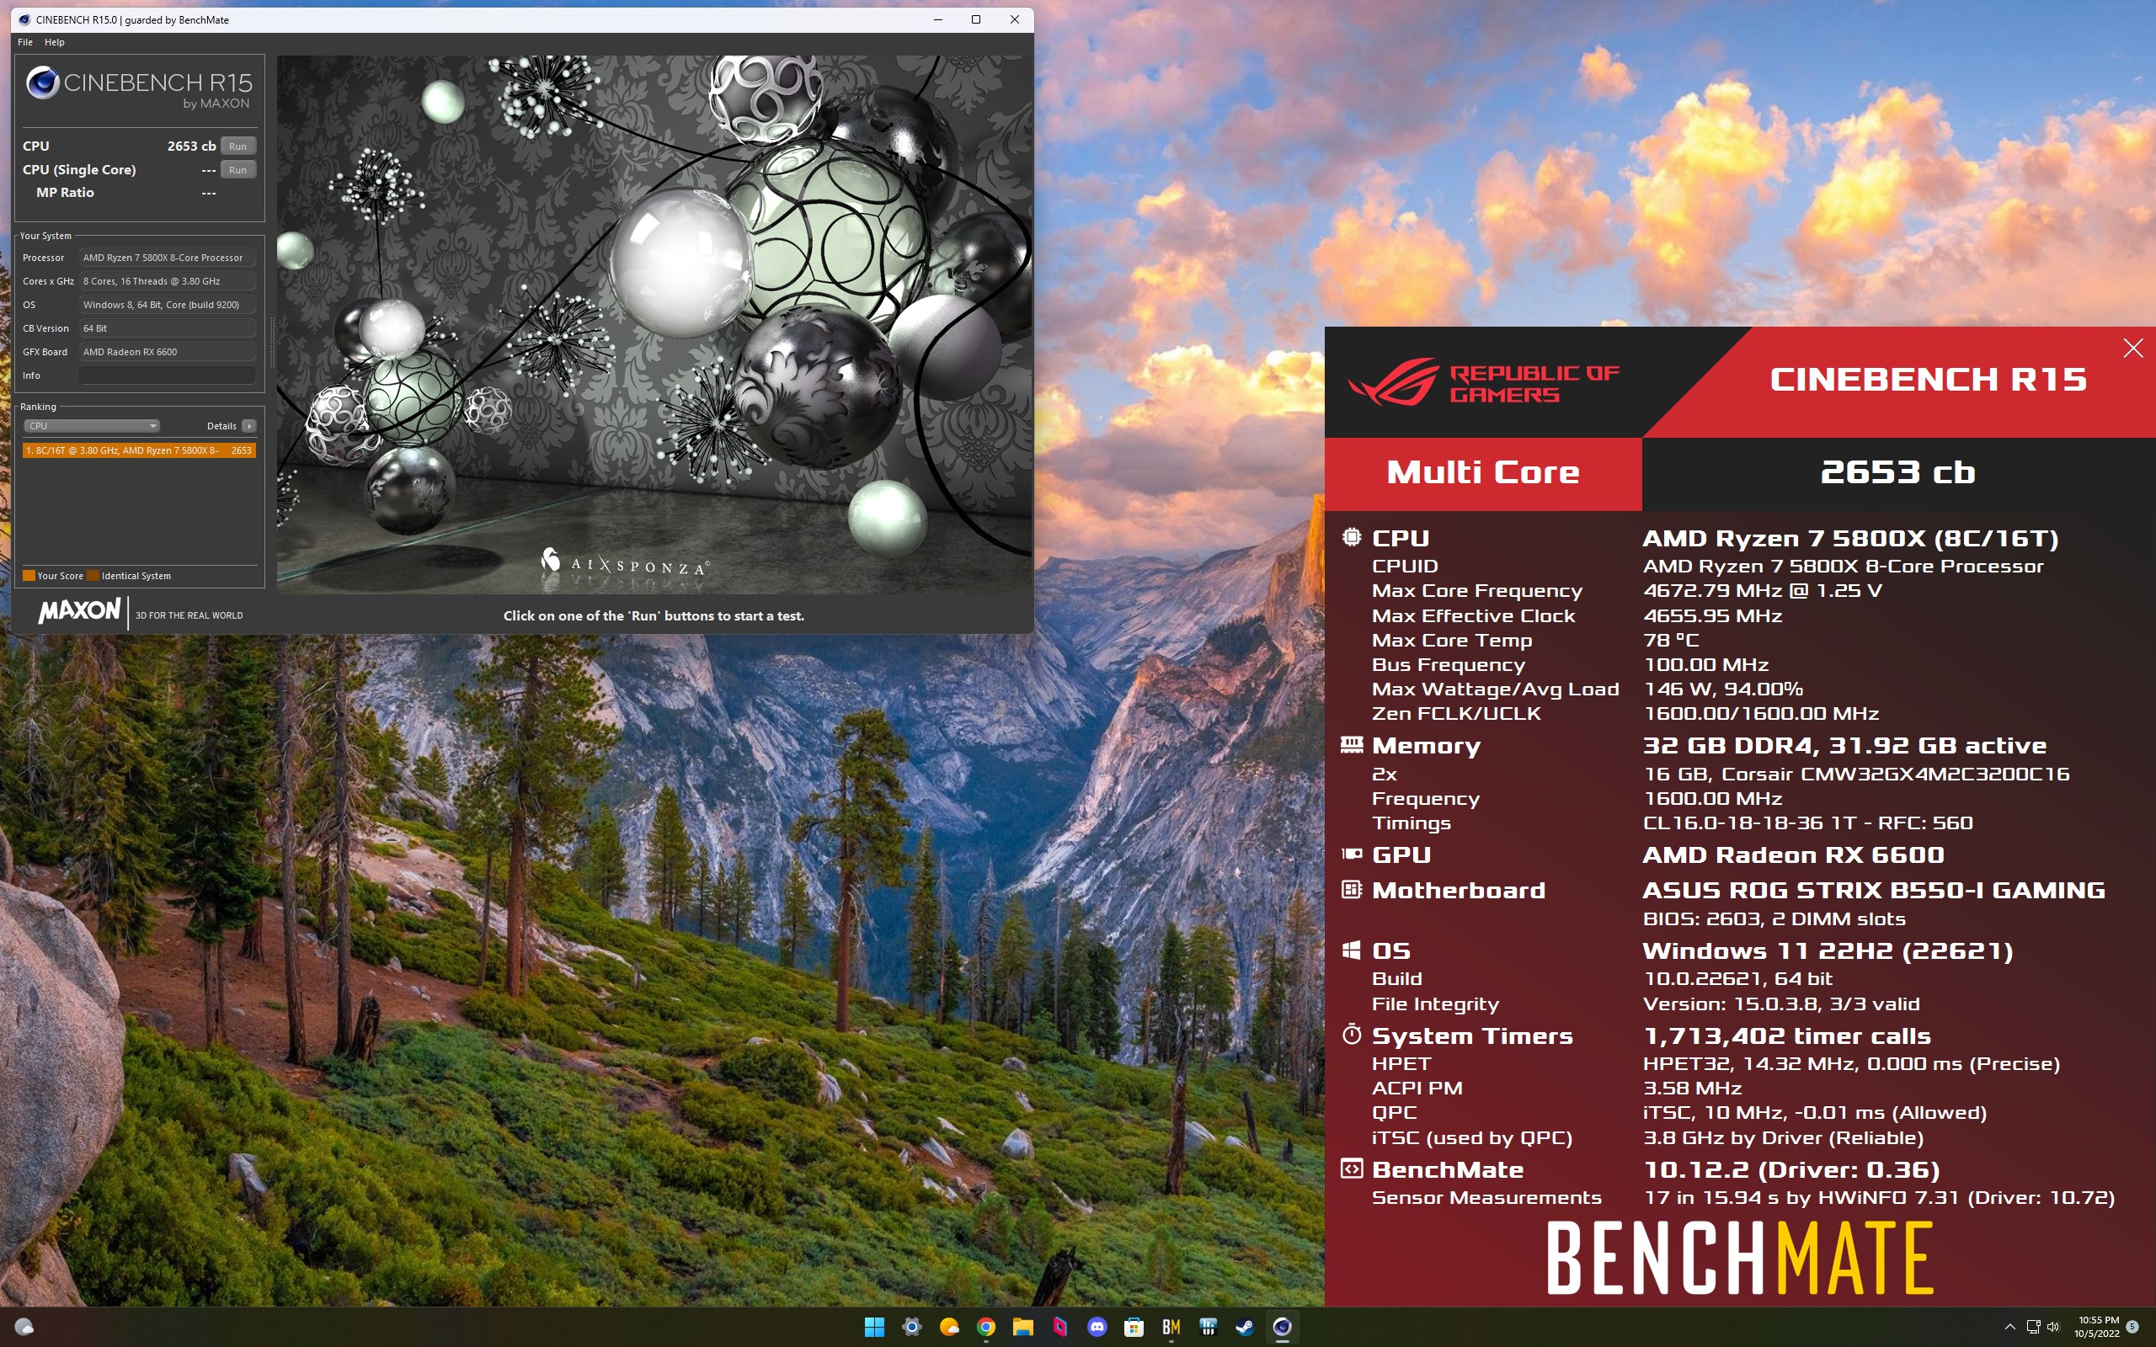The width and height of the screenshot is (2156, 1347).
Task: Click the MAXON logo at bottom left
Action: click(x=79, y=611)
